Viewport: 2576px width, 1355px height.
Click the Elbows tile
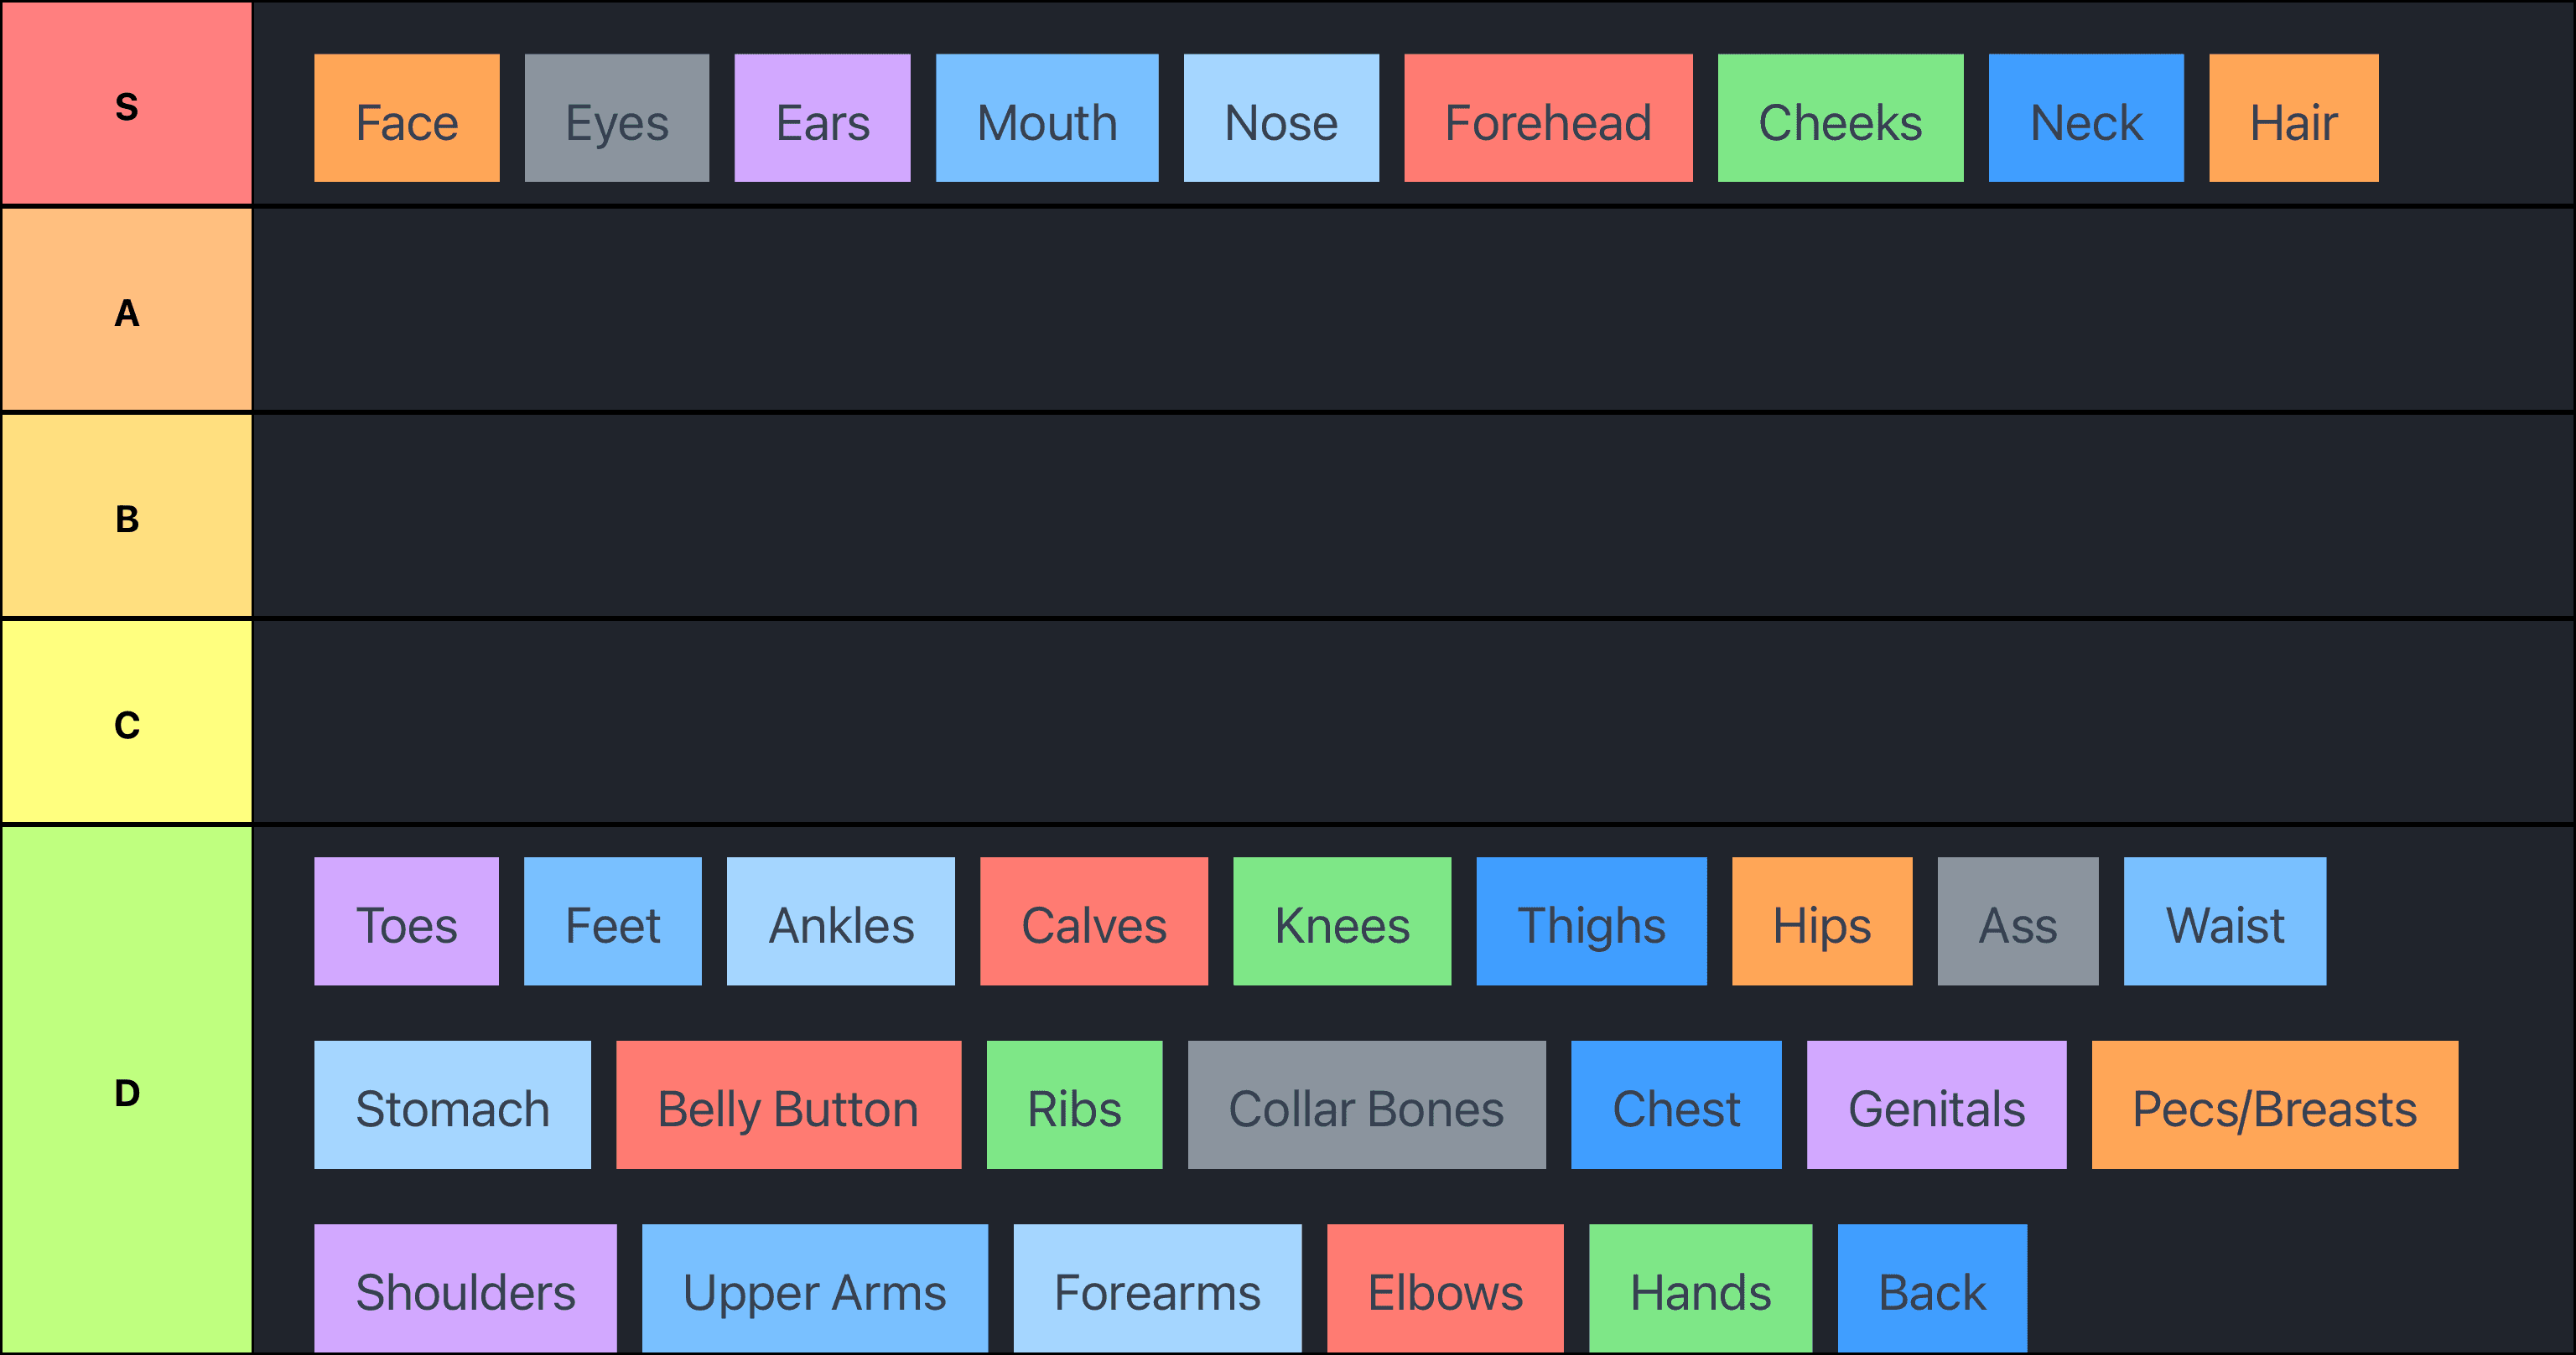(x=1445, y=1289)
